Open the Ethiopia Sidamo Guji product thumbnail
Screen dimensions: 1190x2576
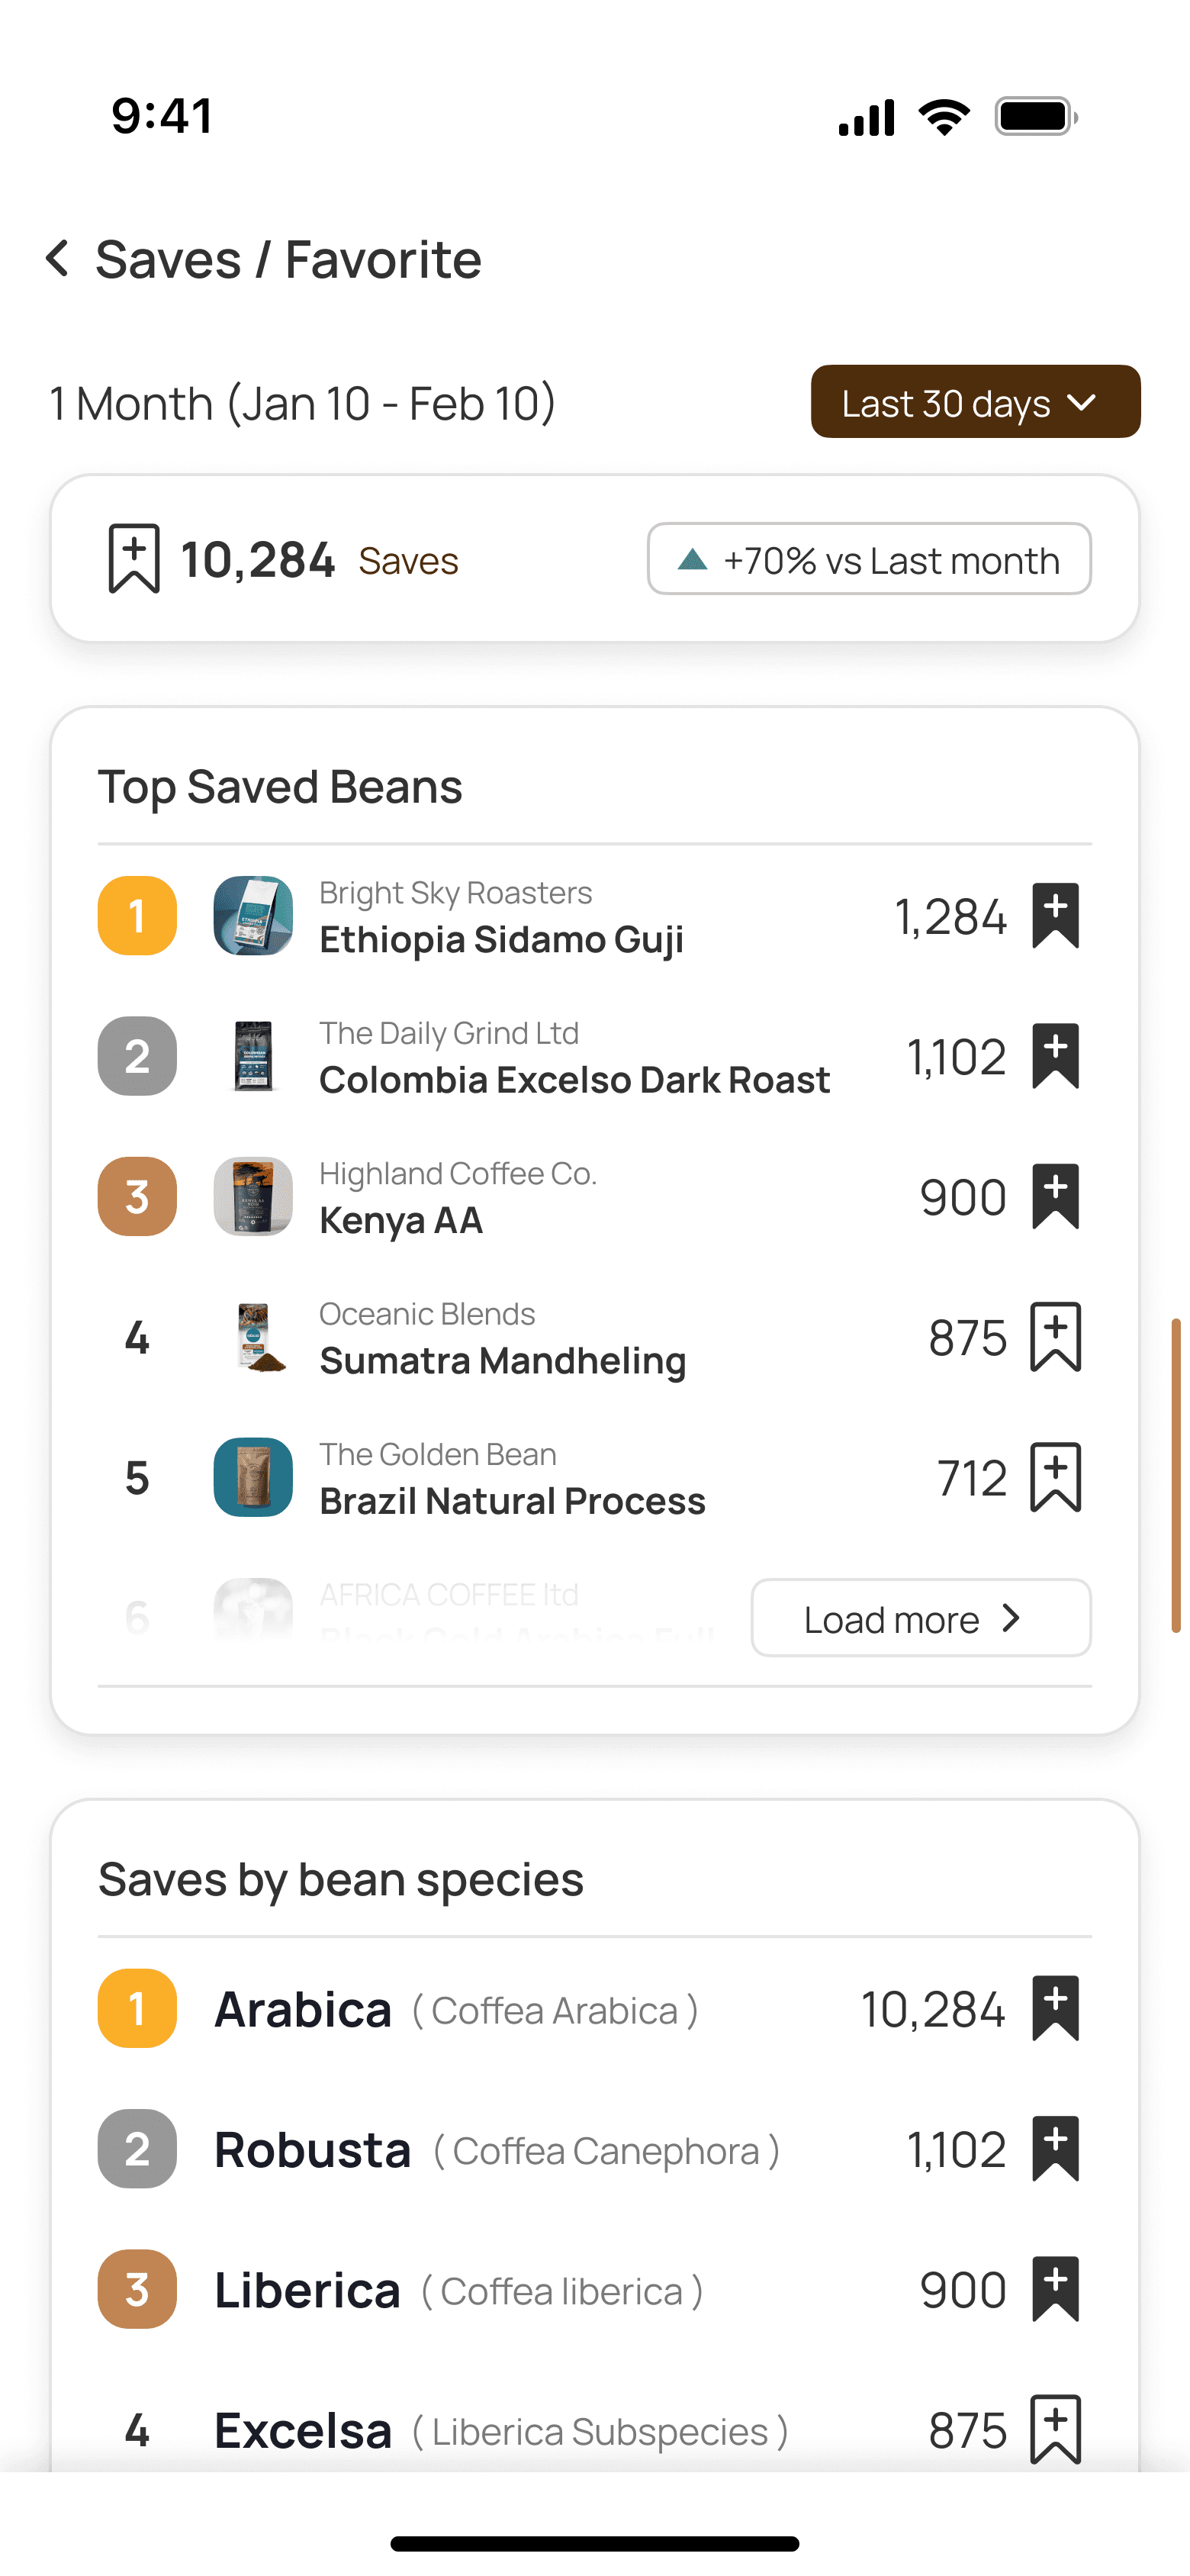click(253, 916)
